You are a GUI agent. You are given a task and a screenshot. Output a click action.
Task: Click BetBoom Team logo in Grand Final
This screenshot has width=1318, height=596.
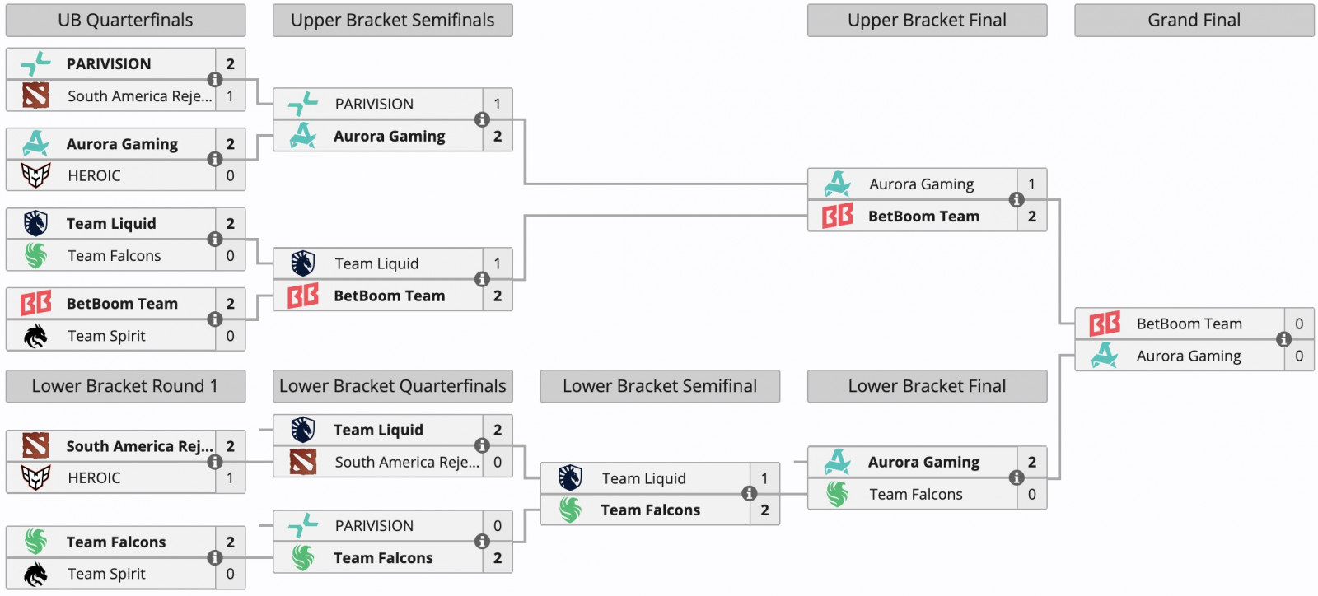[1105, 324]
